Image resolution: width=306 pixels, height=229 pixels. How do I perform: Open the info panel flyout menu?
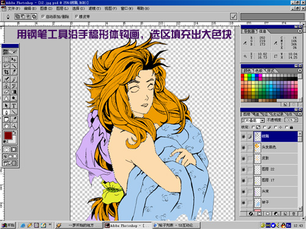(x=300, y=31)
